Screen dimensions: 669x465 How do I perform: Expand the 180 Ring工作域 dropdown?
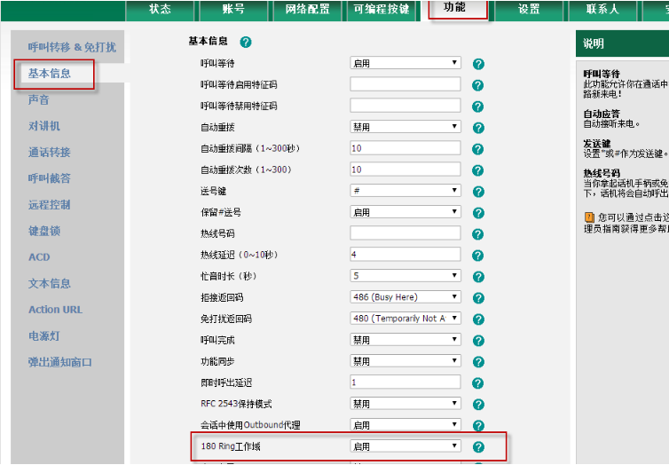coord(405,446)
